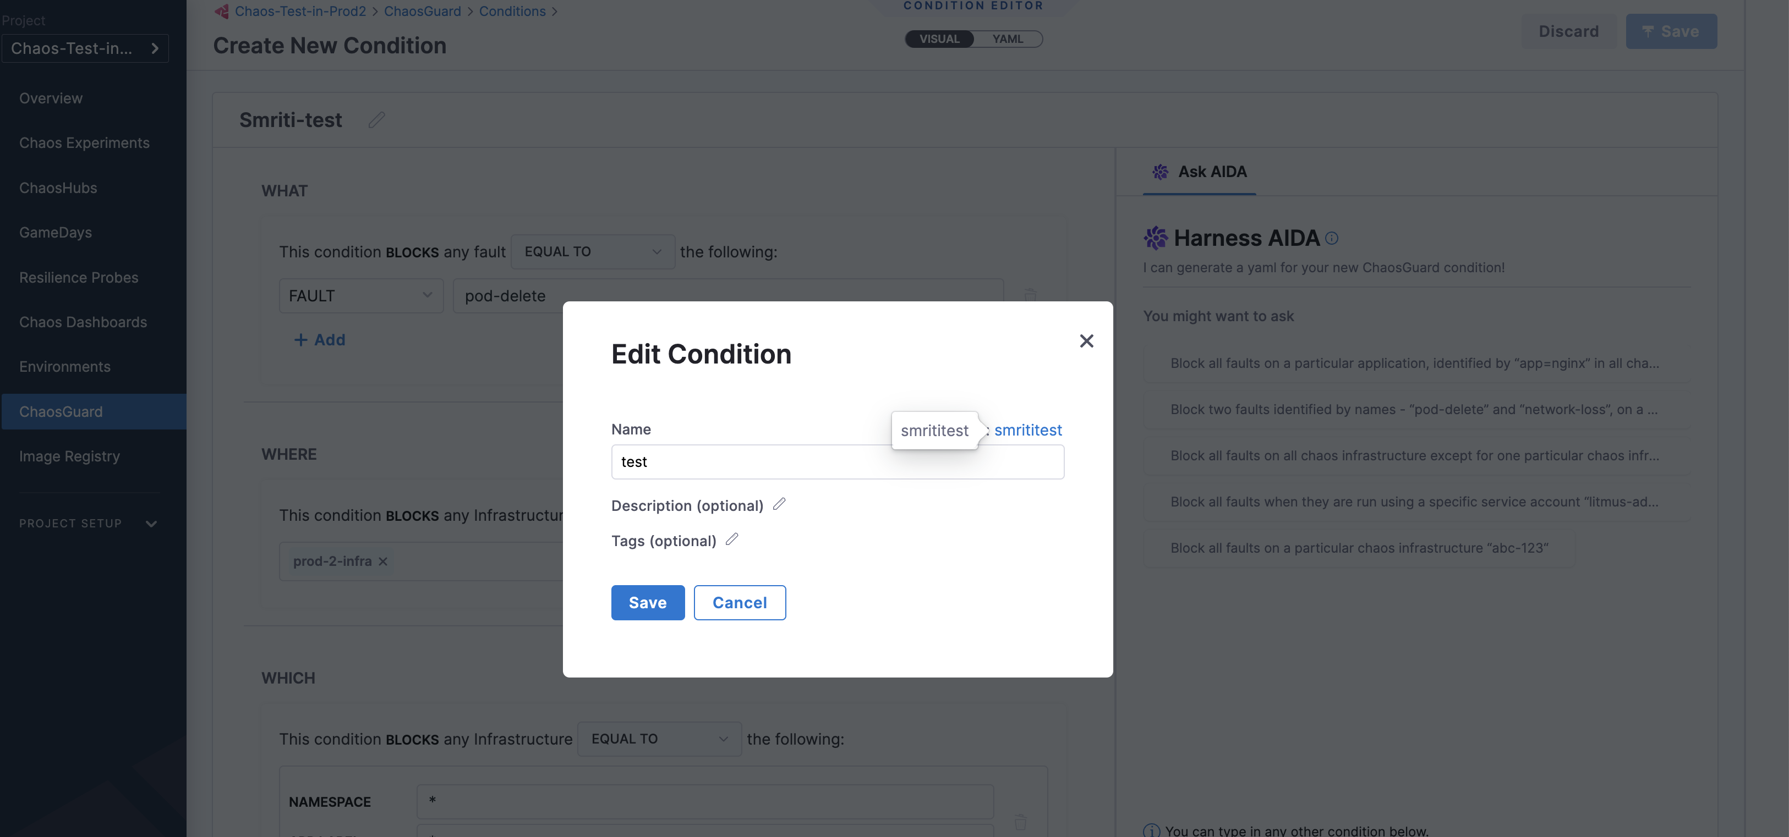The width and height of the screenshot is (1789, 837).
Task: Select the Ask AIDA tab
Action: (1200, 172)
